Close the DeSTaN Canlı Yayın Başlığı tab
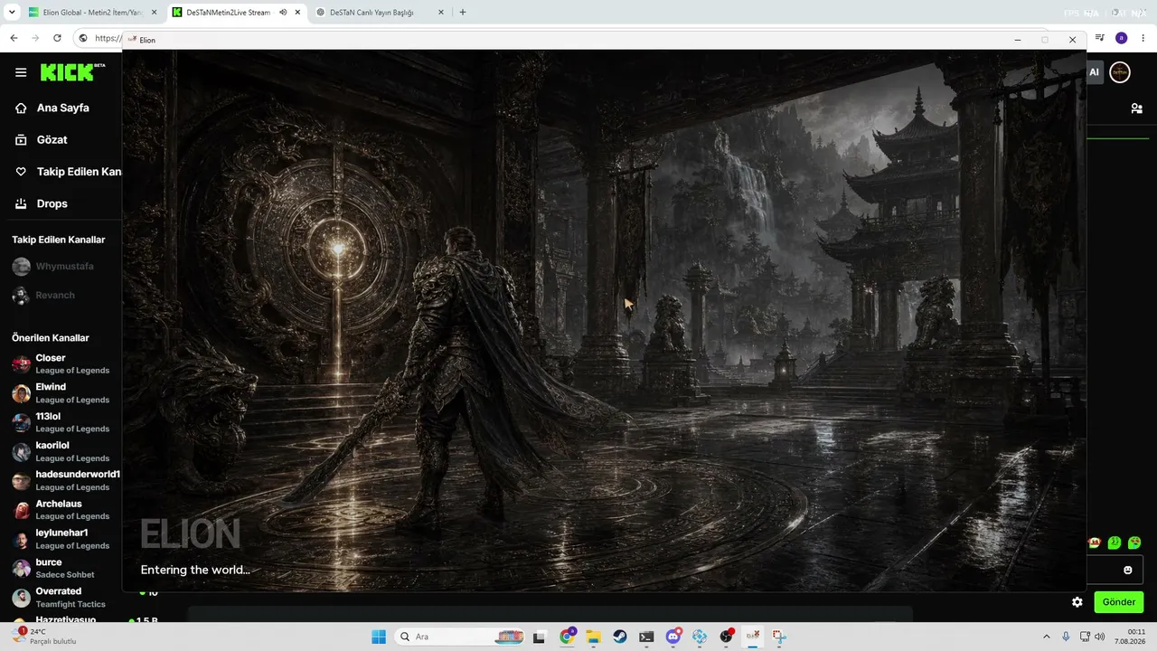Viewport: 1157px width, 651px height. [x=441, y=13]
